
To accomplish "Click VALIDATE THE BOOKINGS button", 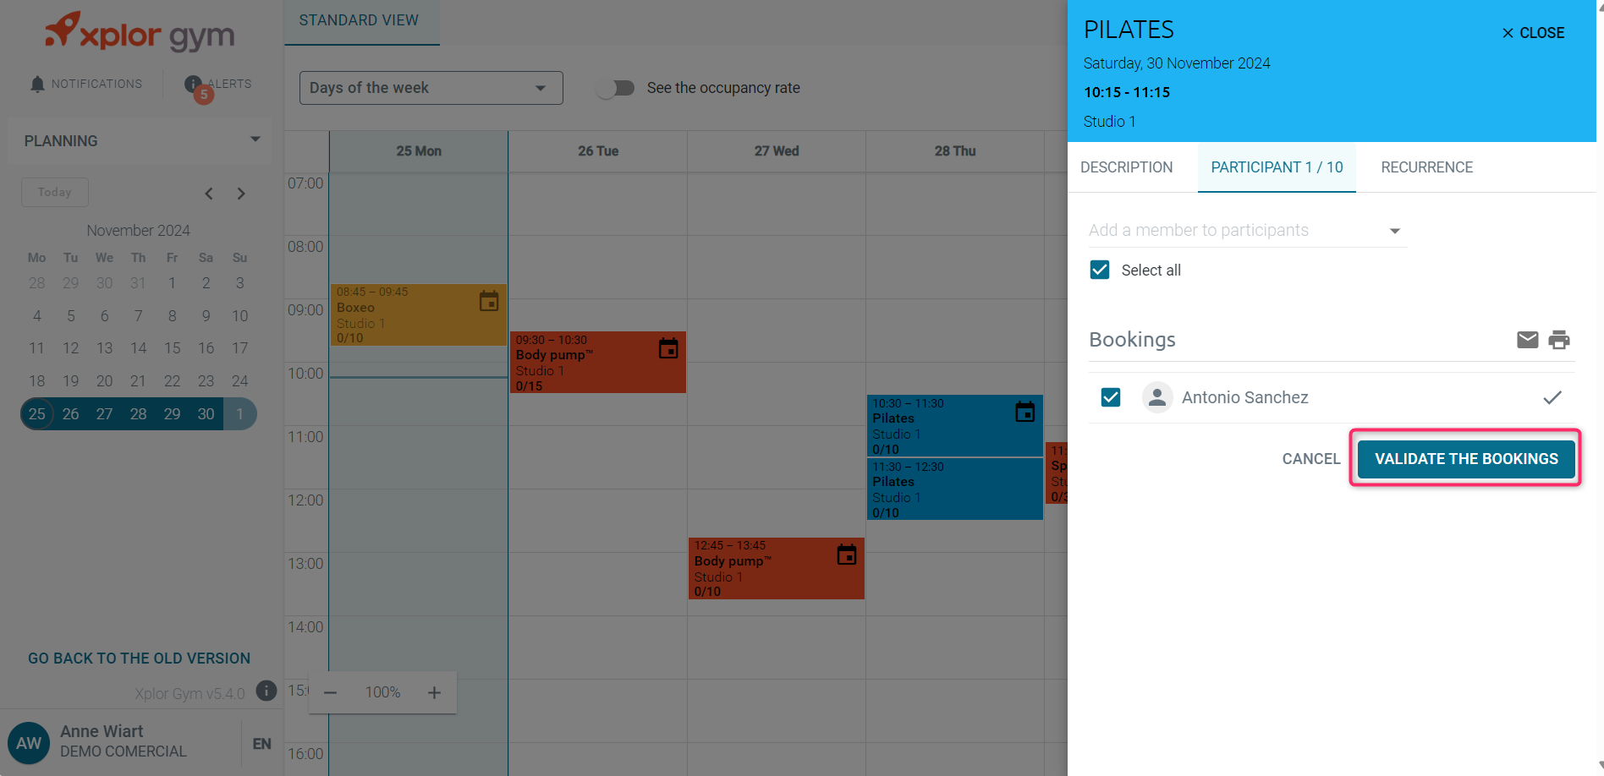I will pos(1466,459).
